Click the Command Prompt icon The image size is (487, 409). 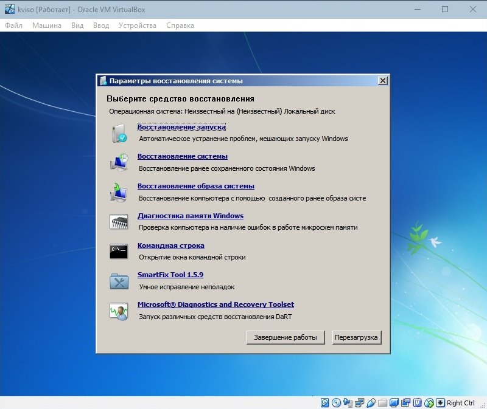119,251
